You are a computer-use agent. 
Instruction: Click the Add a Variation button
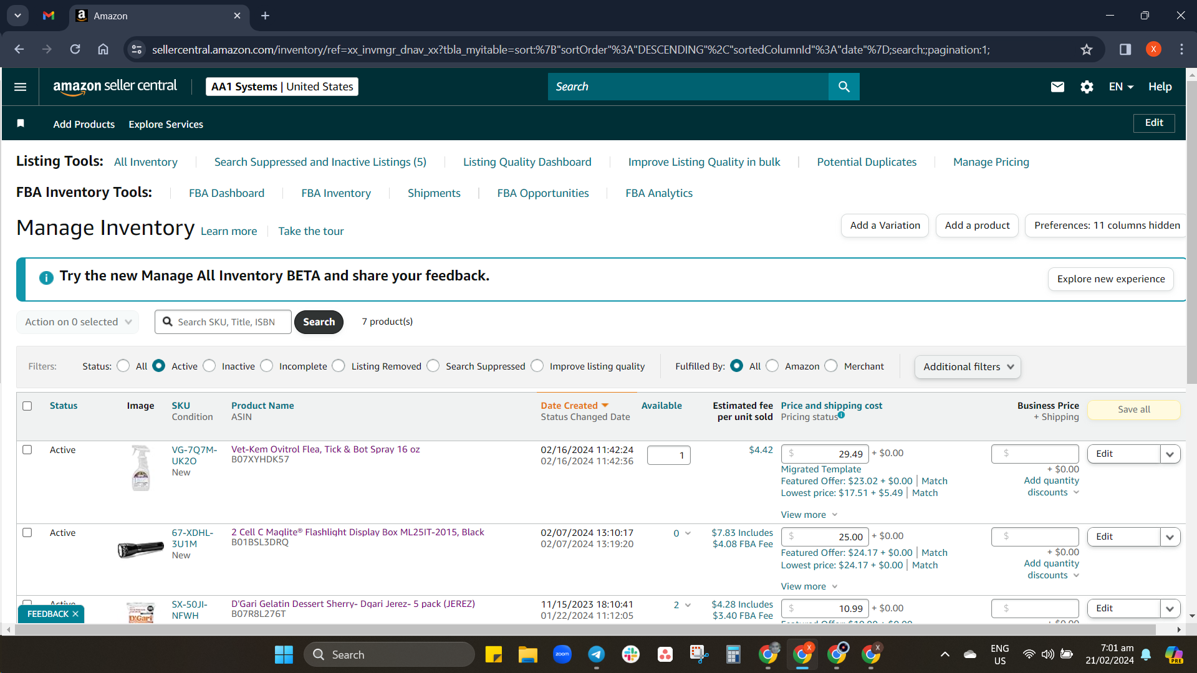[885, 226]
